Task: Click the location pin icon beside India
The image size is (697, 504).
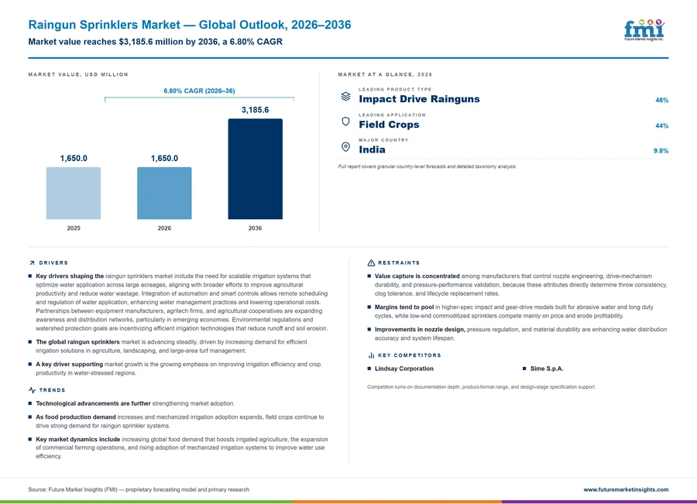Action: [345, 146]
